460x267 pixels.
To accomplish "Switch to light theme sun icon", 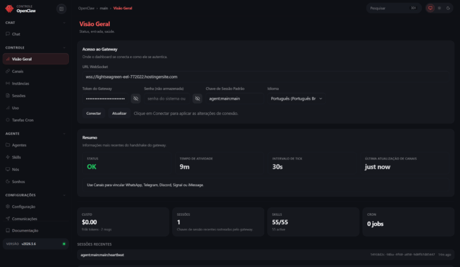I will tap(439, 8).
